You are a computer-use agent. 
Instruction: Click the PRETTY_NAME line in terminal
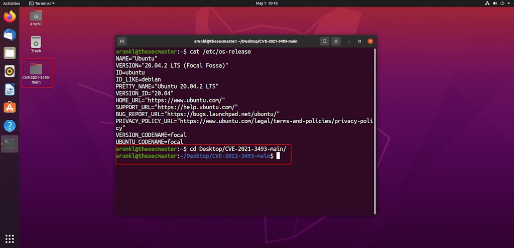[167, 86]
